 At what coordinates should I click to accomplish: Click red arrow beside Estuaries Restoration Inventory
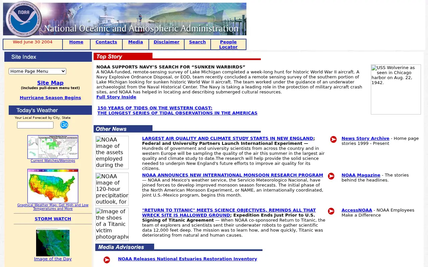pyautogui.click(x=107, y=260)
